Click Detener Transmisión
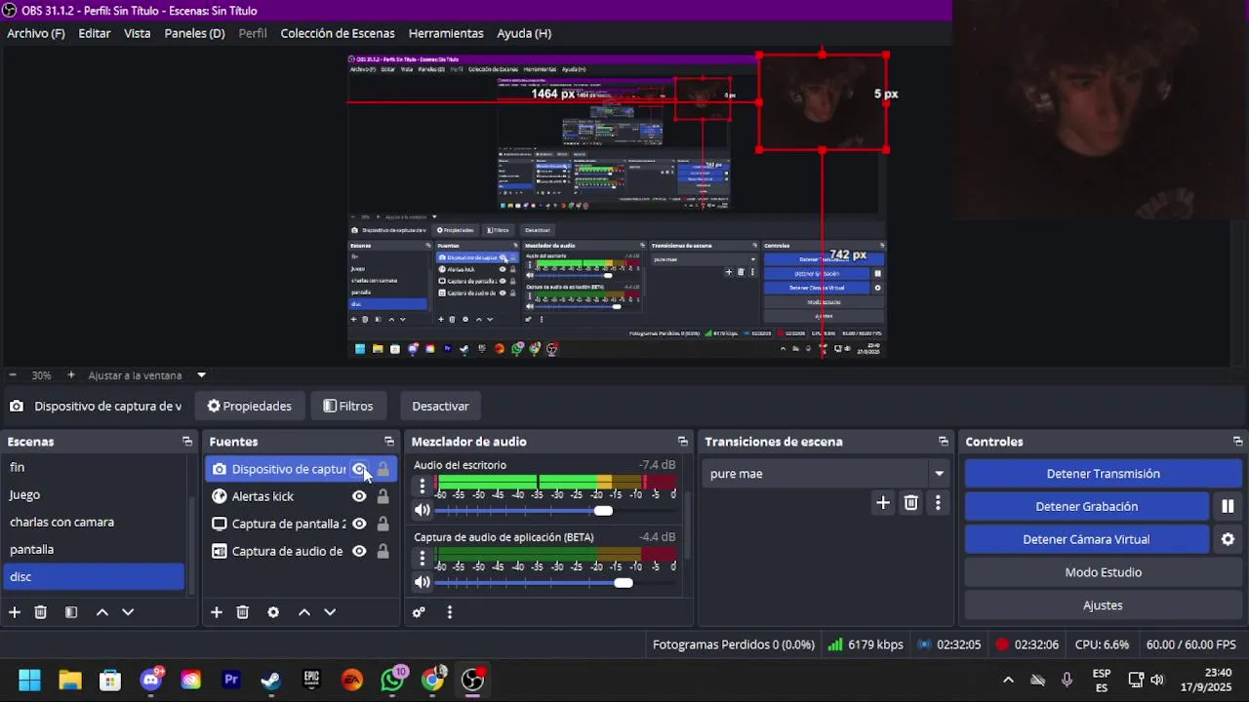1249x702 pixels. [x=1103, y=474]
